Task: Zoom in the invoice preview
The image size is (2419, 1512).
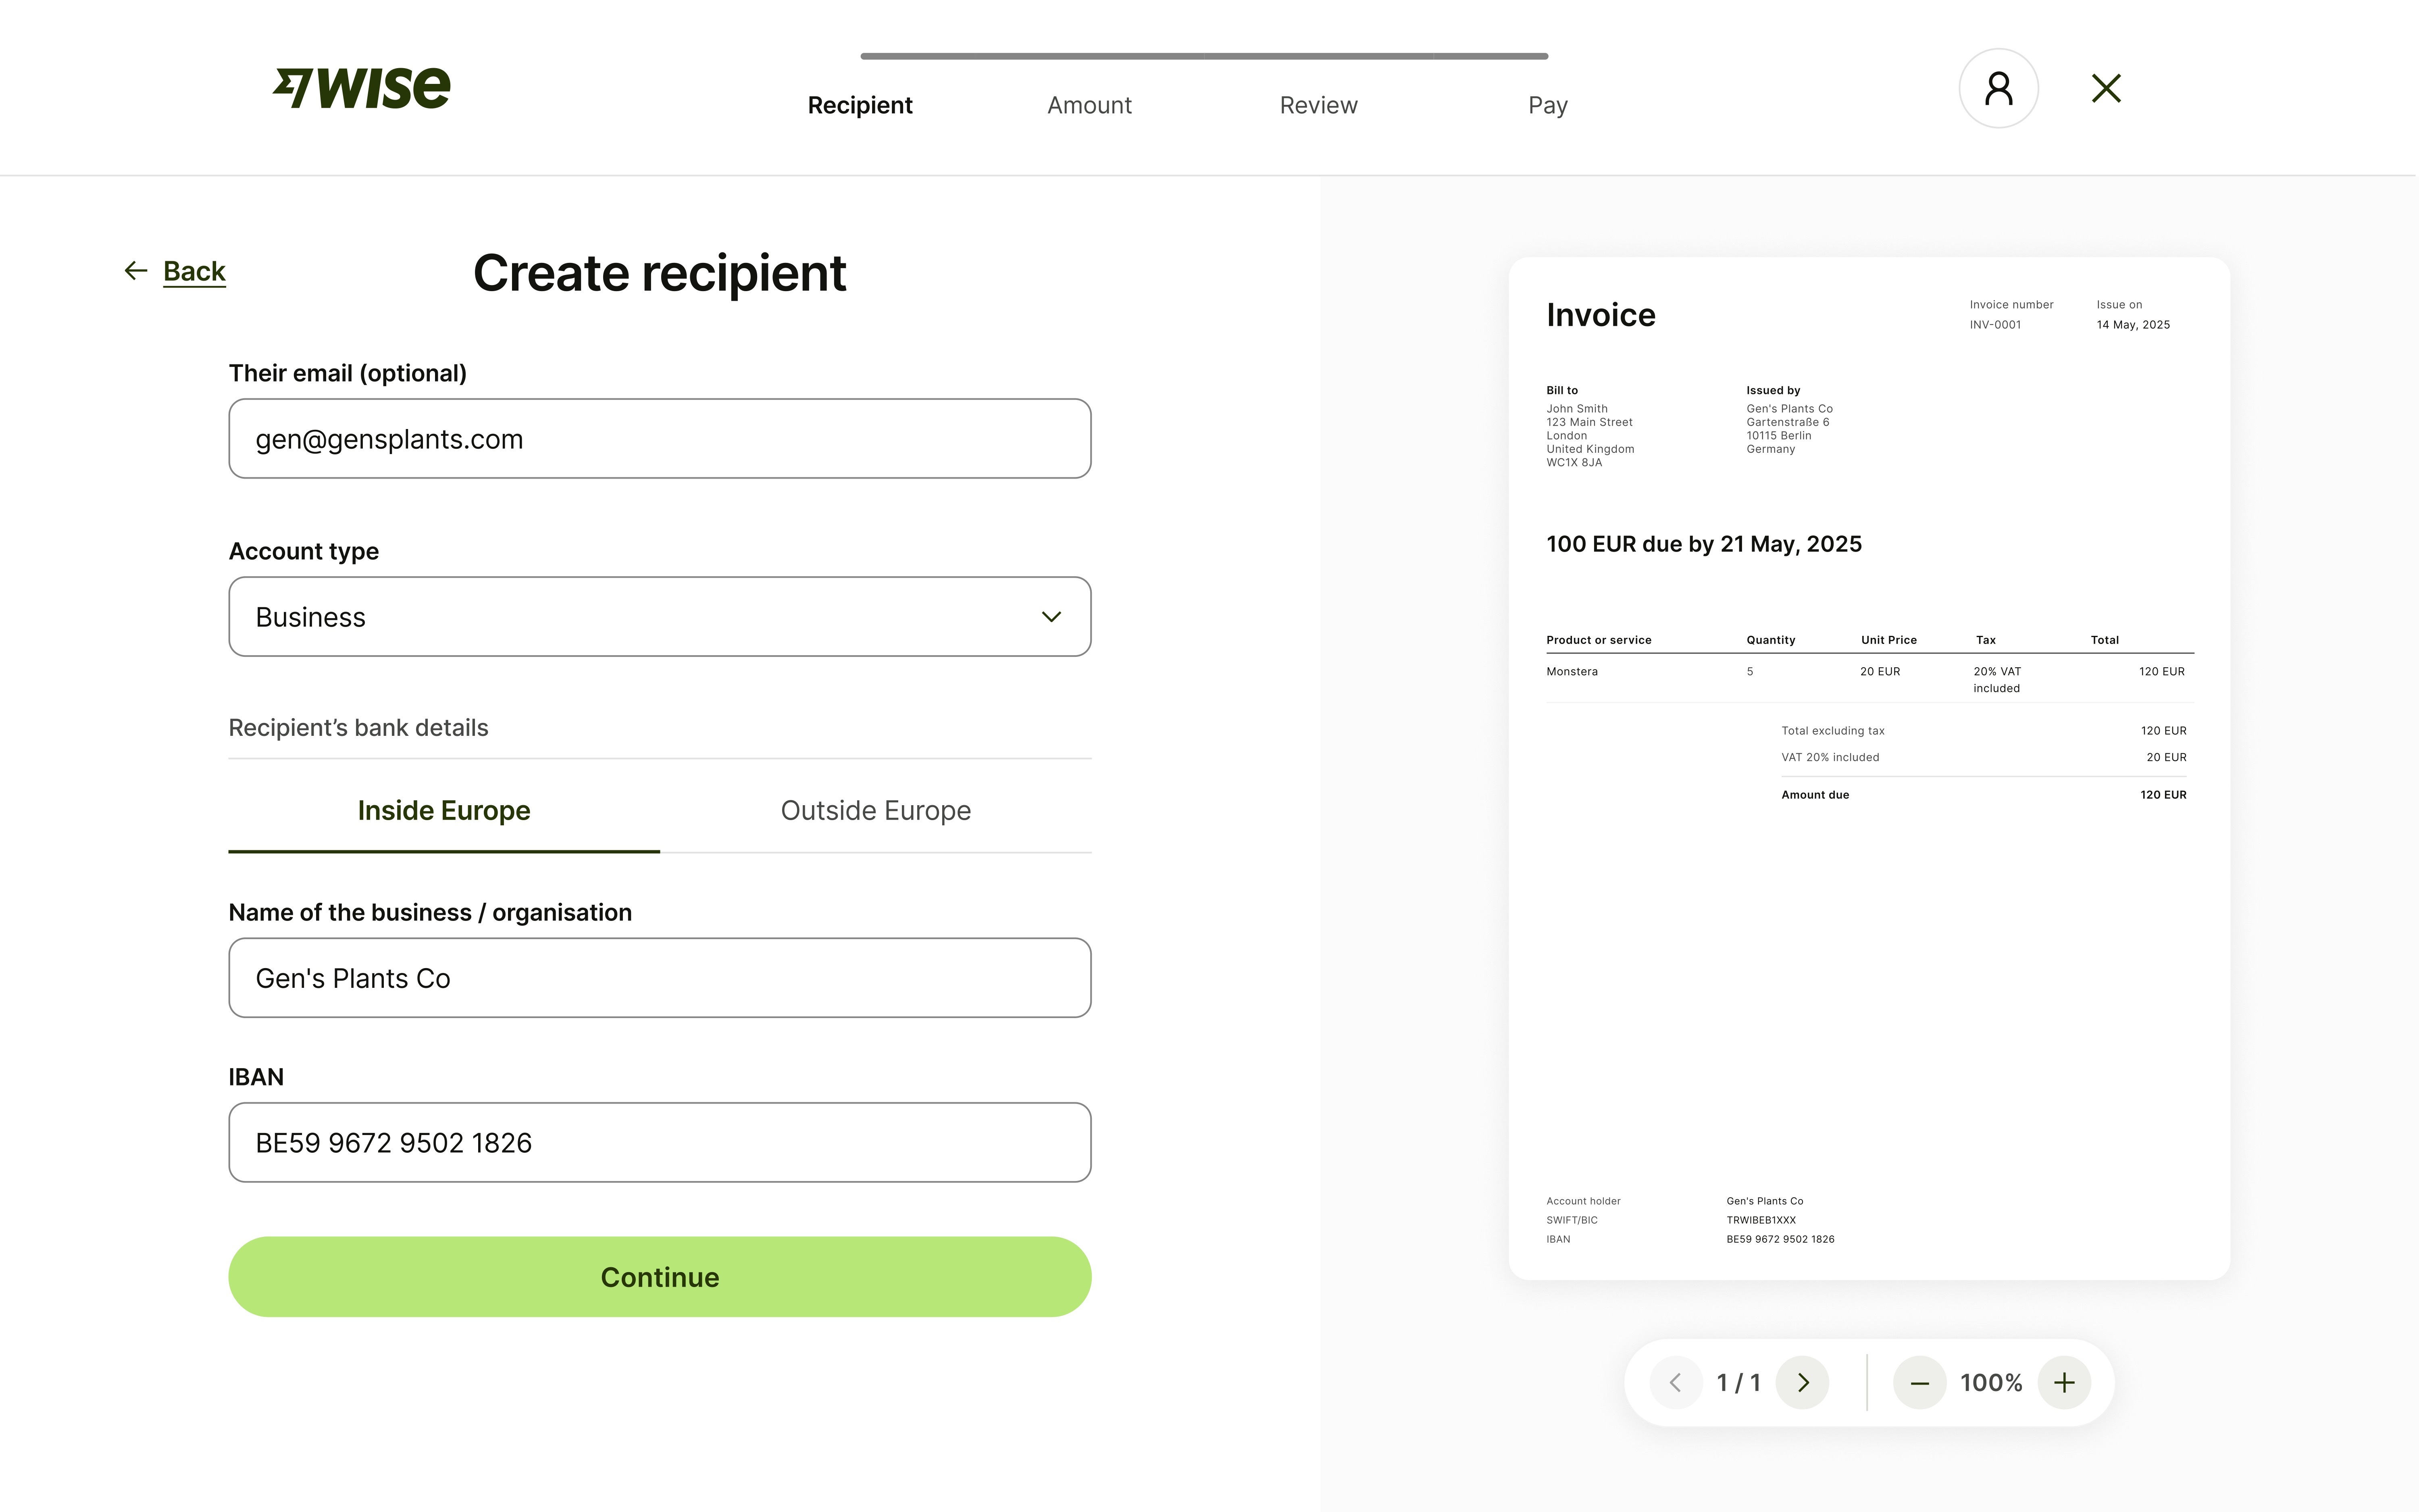Action: click(x=2064, y=1382)
